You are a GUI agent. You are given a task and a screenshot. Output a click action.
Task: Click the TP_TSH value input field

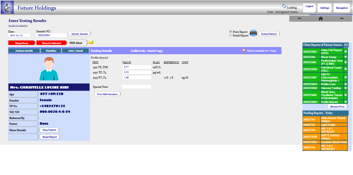[137, 67]
